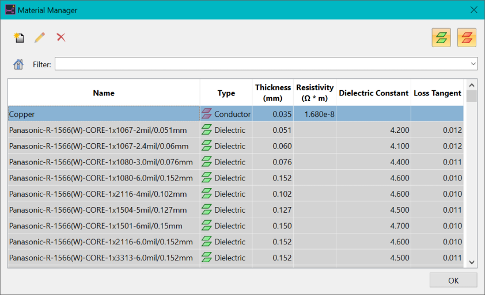Click the table scrollbar up arrow
The width and height of the screenshot is (485, 295).
point(472,85)
